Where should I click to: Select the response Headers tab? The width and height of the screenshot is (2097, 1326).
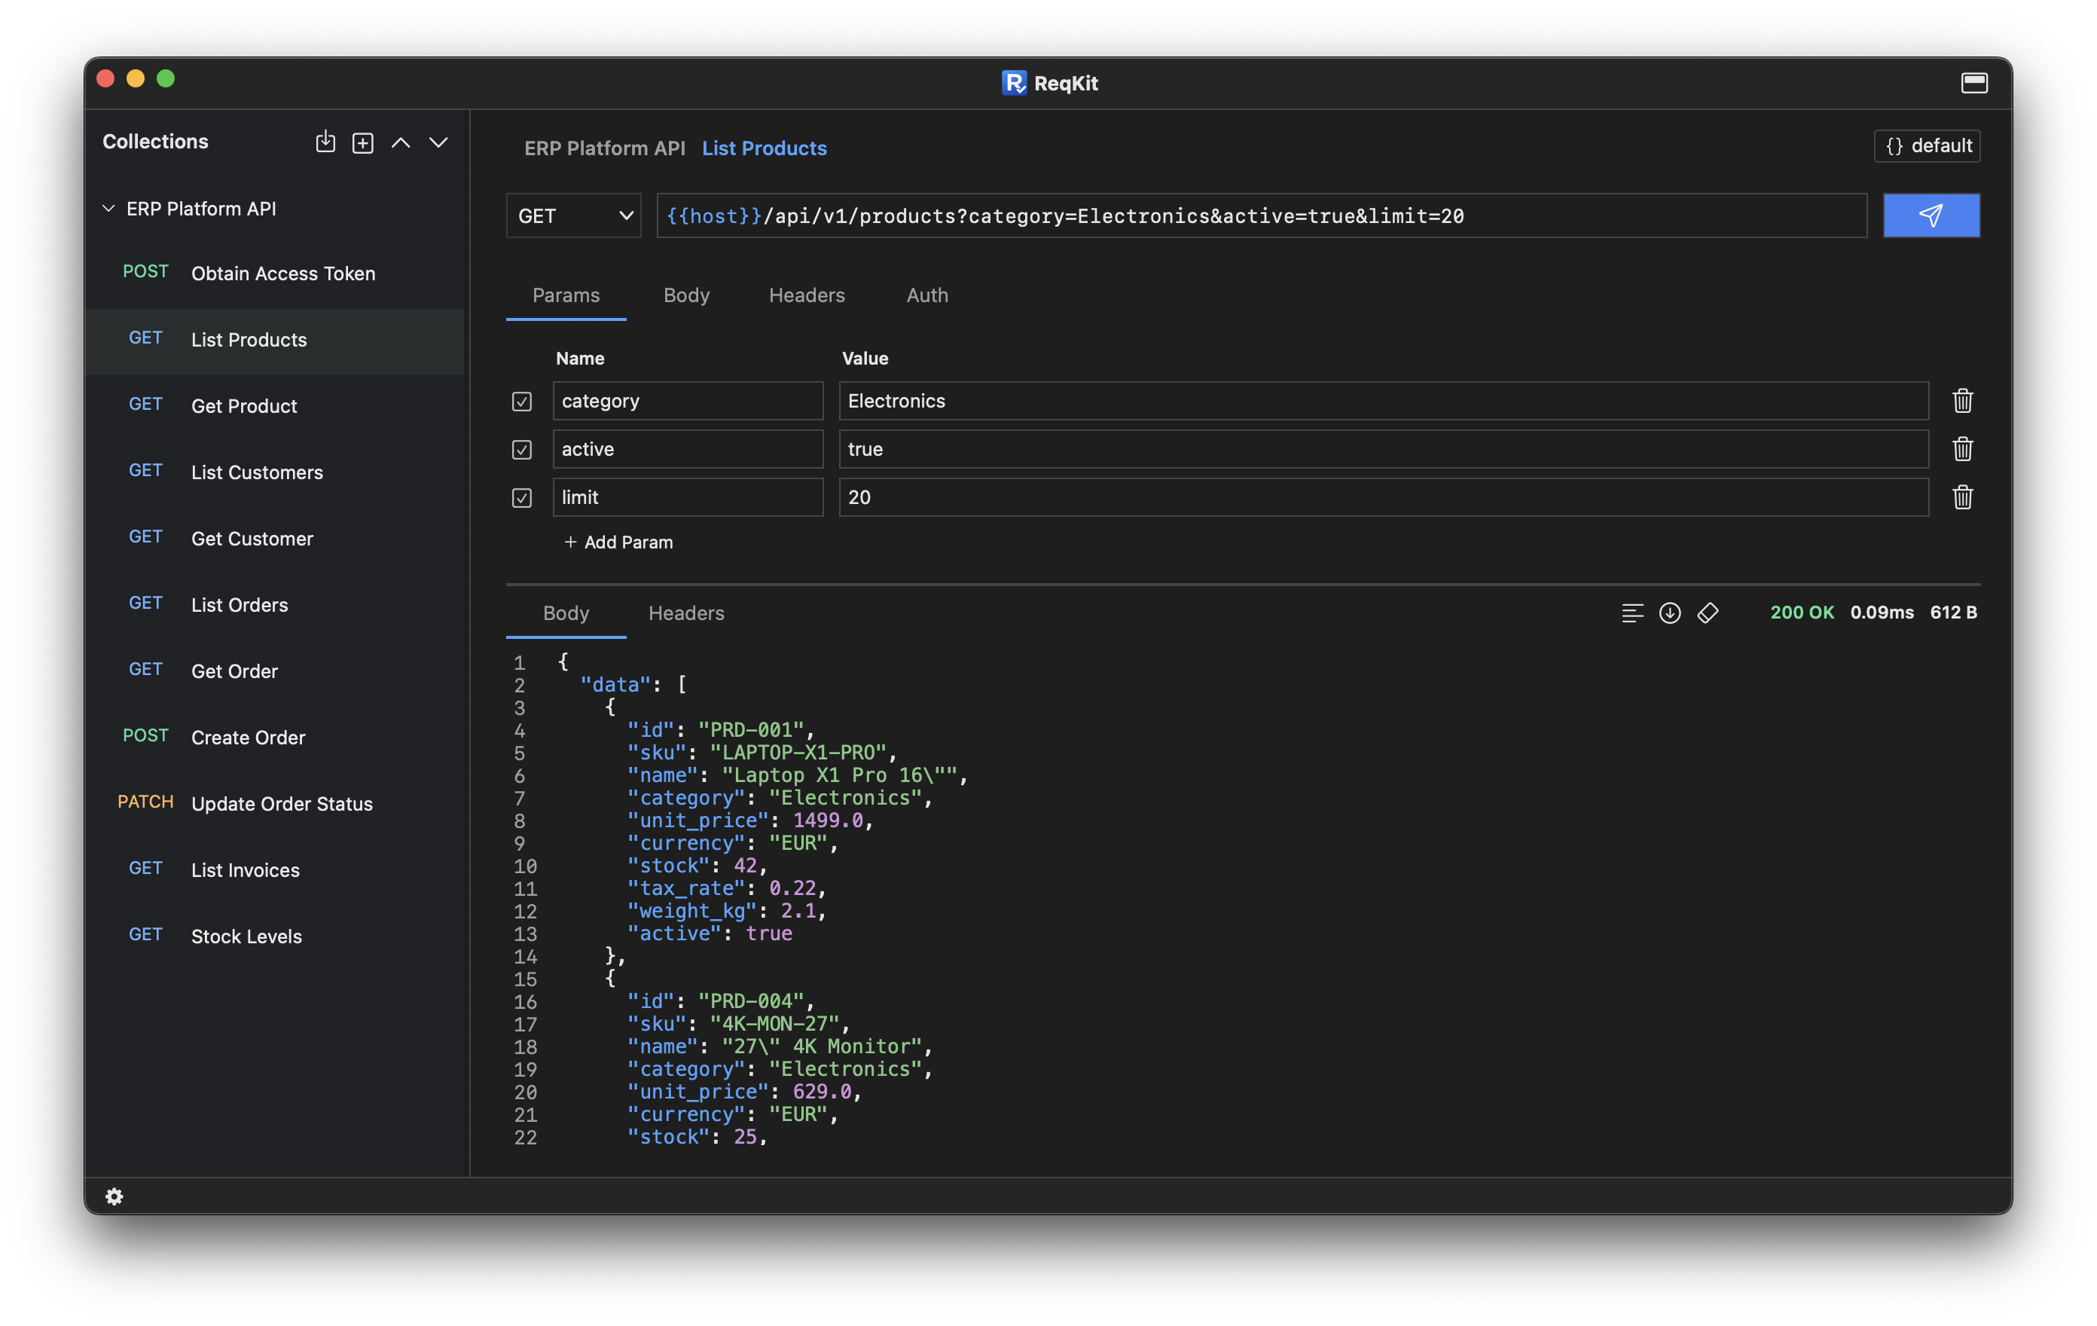(686, 613)
